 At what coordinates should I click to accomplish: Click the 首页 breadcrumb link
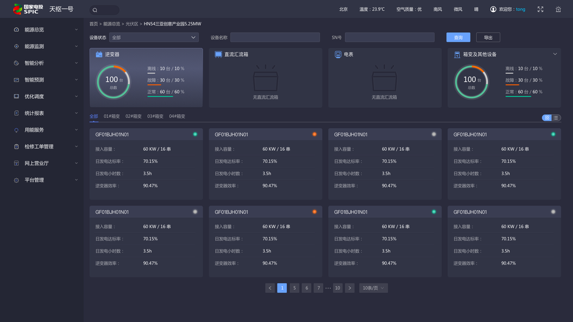point(93,24)
